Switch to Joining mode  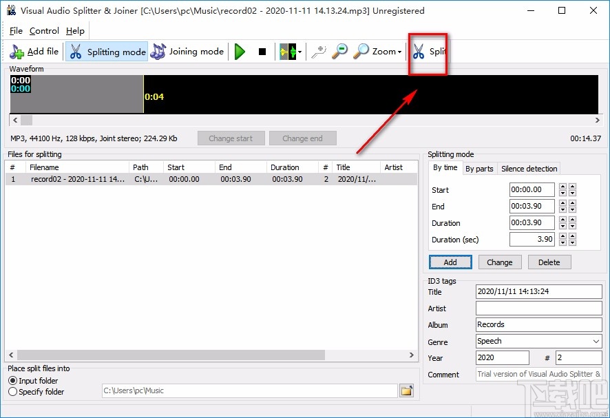187,52
